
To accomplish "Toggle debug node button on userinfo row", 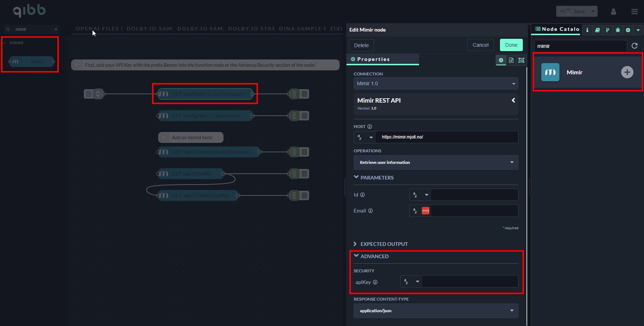I will [305, 94].
